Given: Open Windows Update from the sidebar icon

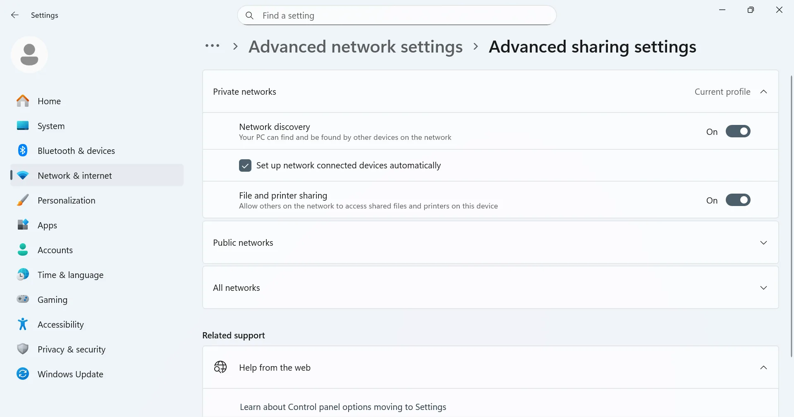Looking at the screenshot, I should tap(23, 374).
